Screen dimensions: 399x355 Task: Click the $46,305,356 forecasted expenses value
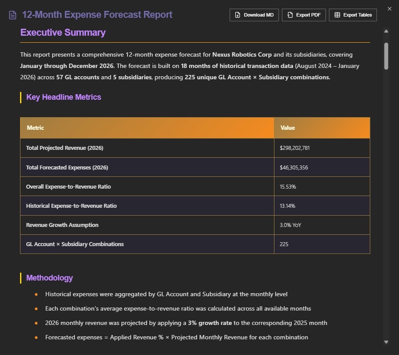point(295,167)
